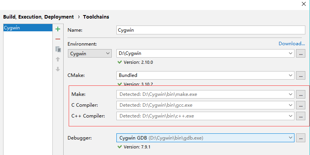Close the settings dialog
310x155 pixels.
[303, 4]
